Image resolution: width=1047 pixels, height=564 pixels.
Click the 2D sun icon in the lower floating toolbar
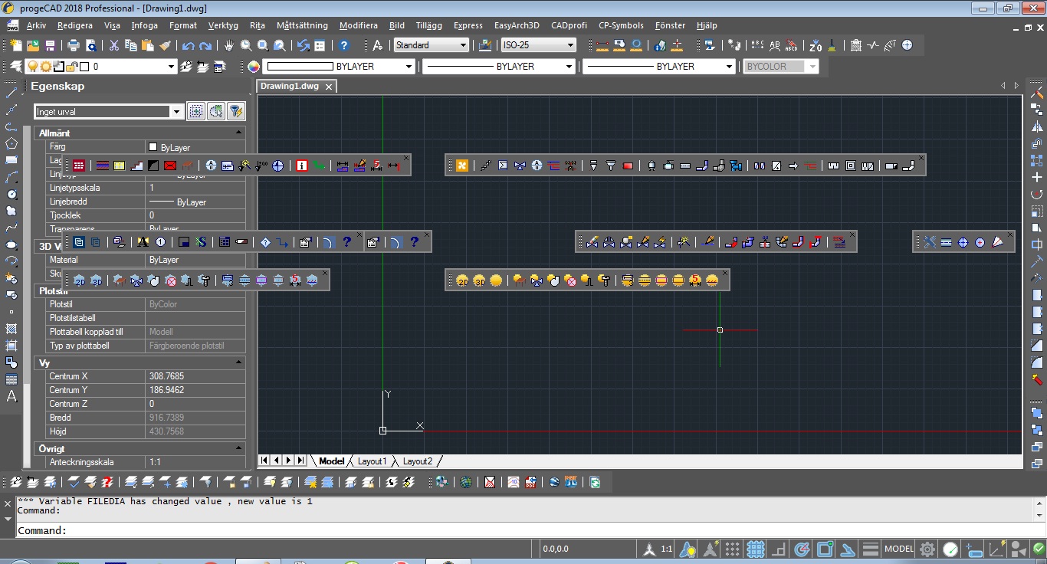click(462, 280)
